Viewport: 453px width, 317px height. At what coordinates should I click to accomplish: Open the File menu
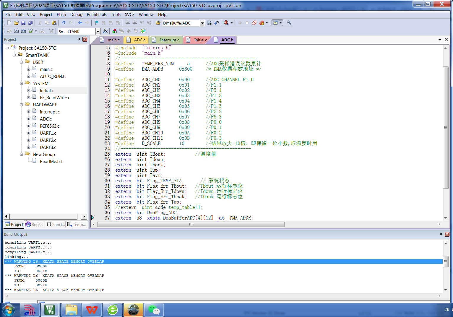point(8,14)
